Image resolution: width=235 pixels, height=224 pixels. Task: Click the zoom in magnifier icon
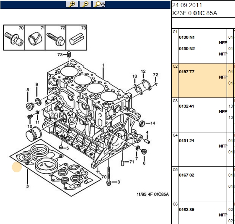72,4
